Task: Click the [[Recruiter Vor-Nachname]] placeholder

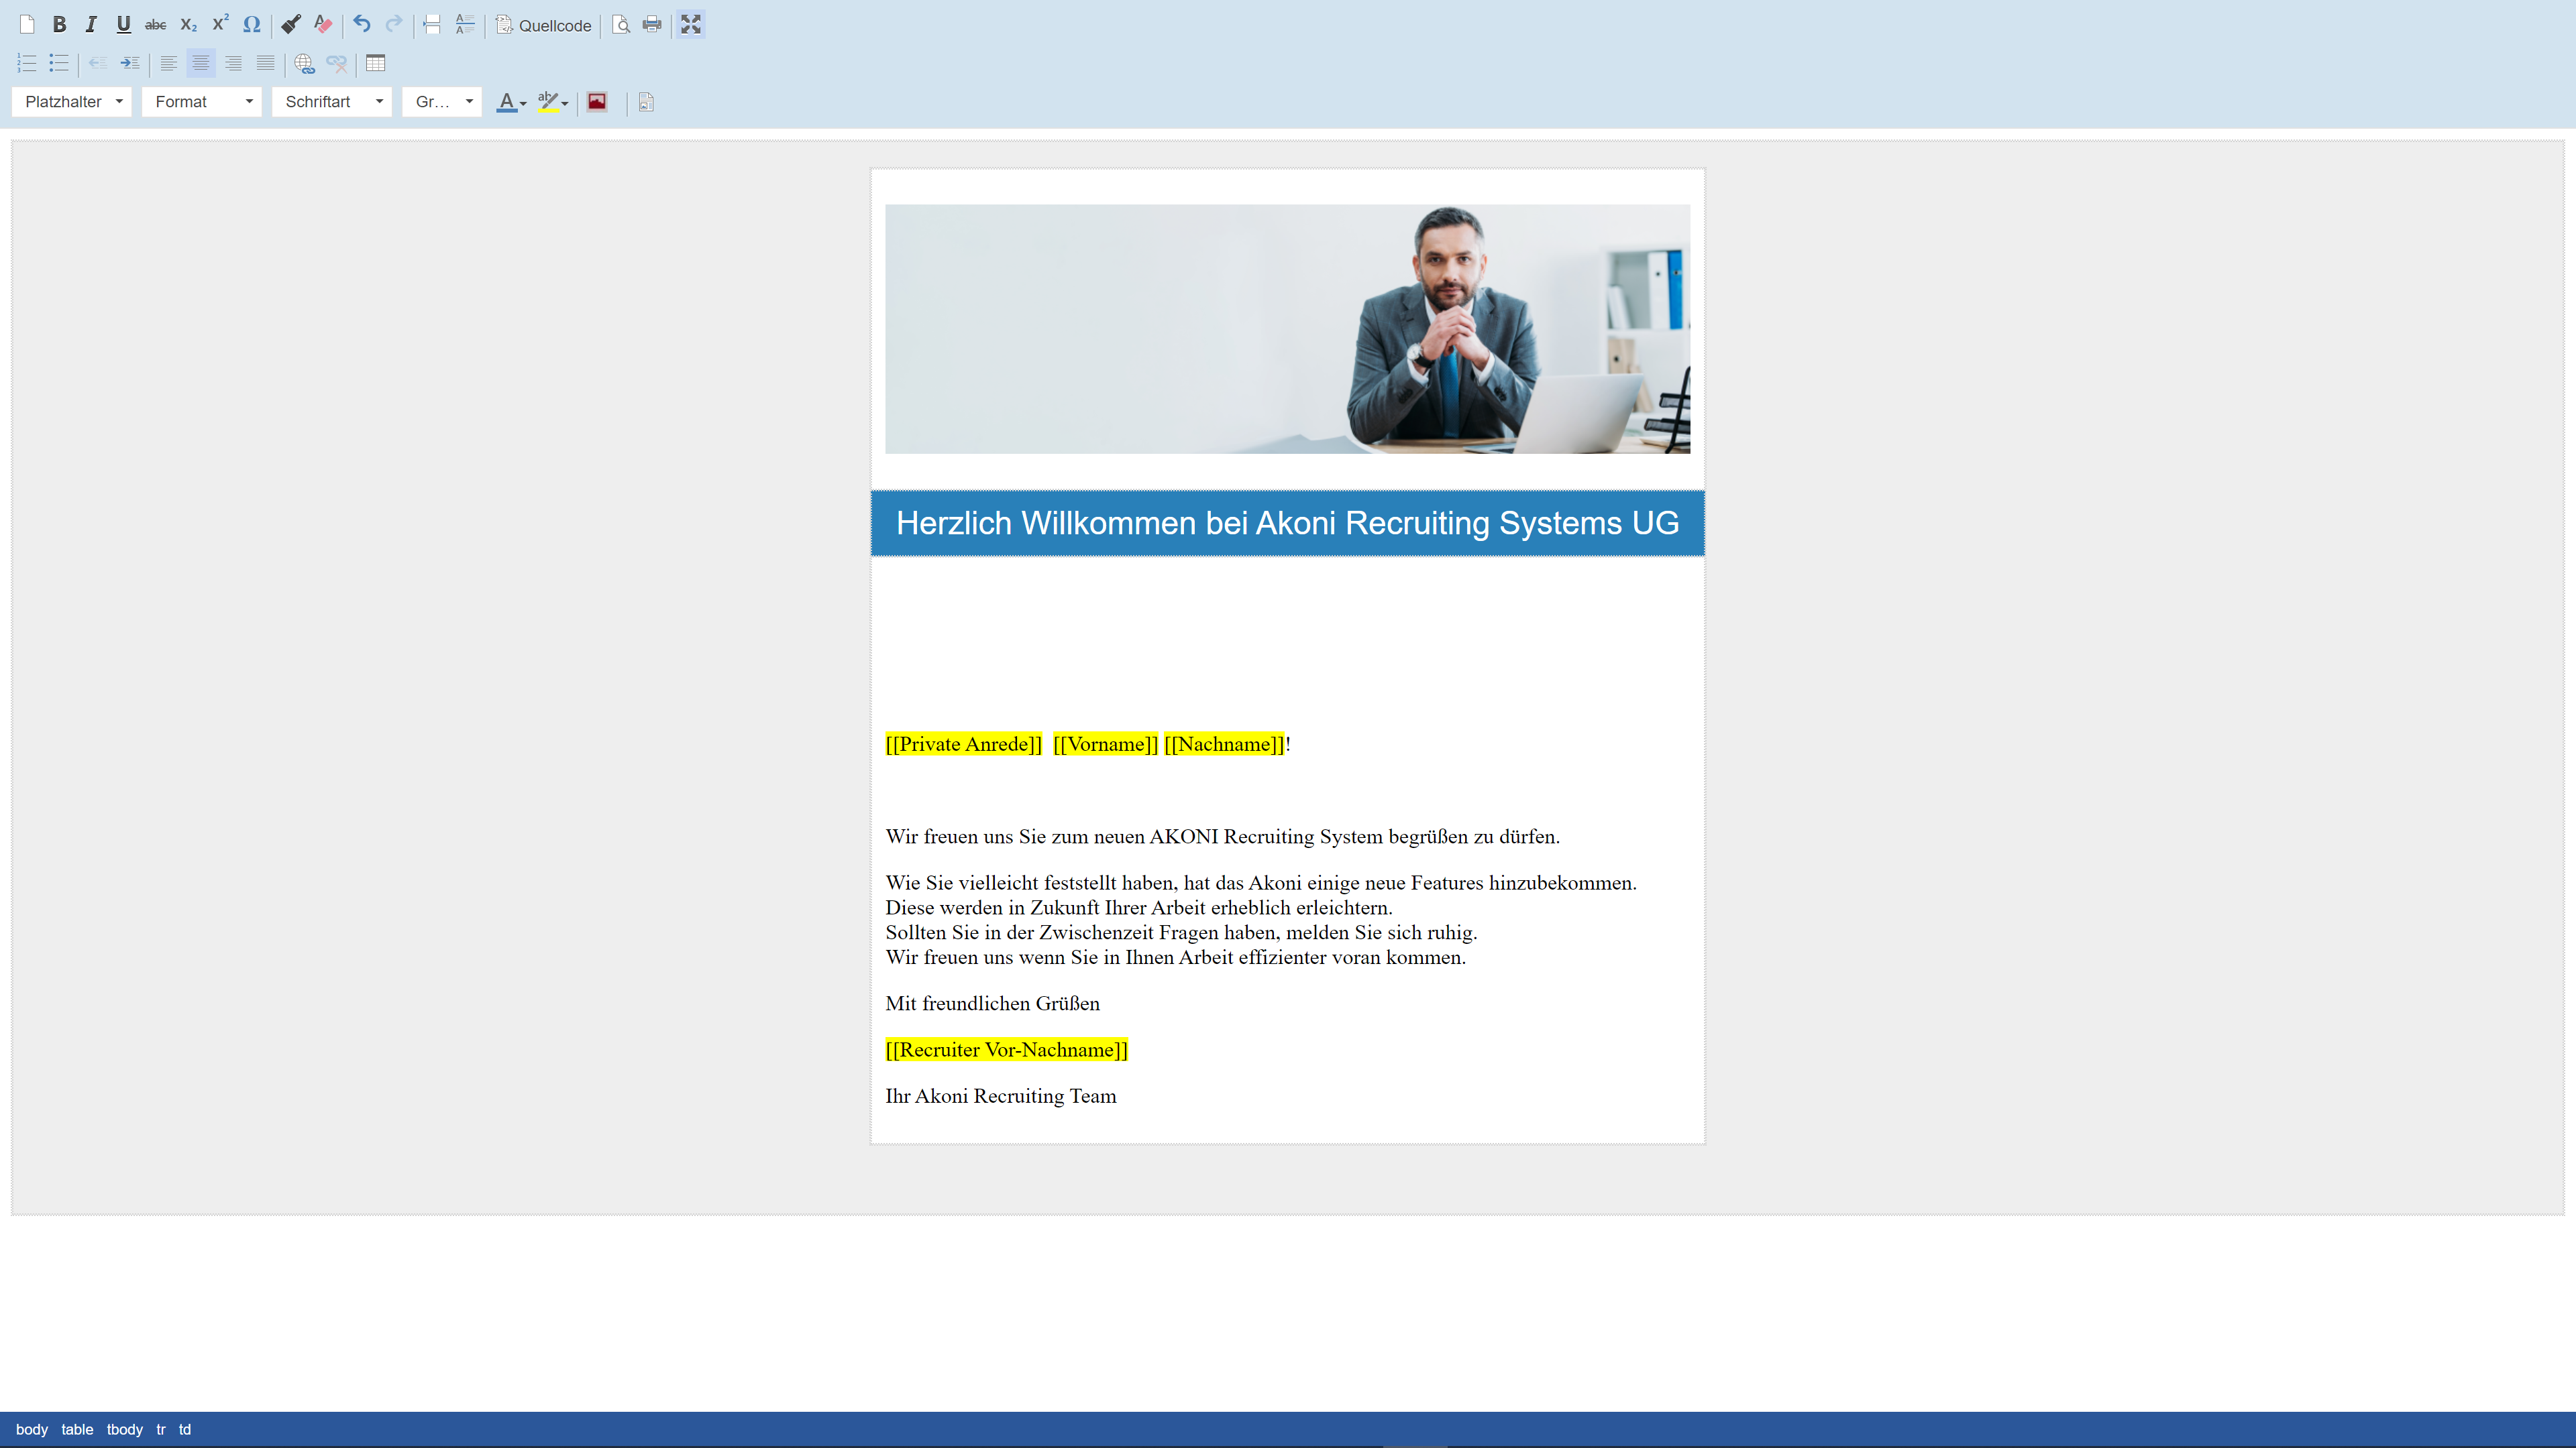Action: coord(1006,1050)
